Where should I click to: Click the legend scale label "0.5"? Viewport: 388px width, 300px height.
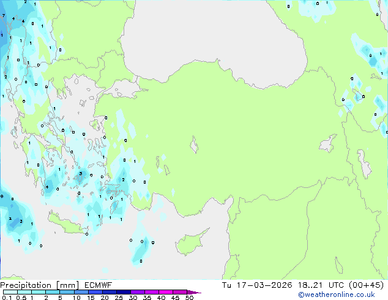click(21, 298)
